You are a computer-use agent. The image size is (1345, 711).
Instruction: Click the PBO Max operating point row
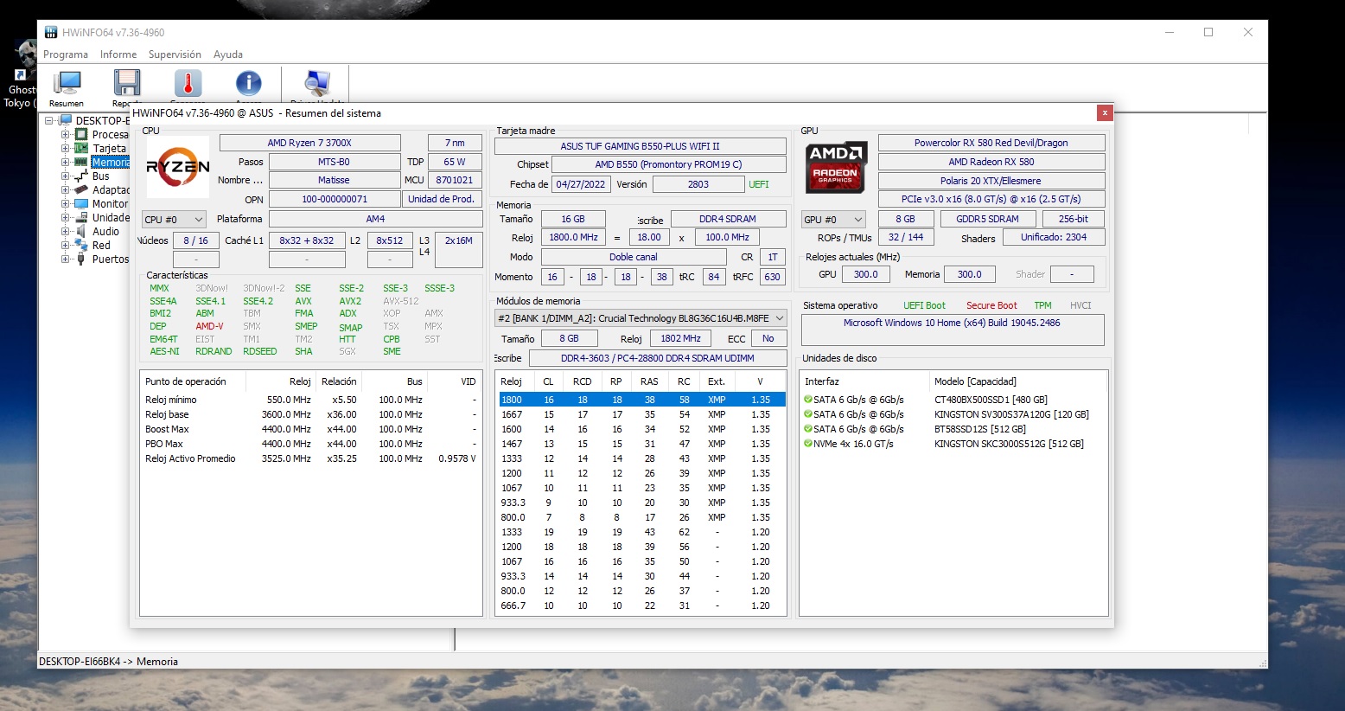click(x=311, y=444)
